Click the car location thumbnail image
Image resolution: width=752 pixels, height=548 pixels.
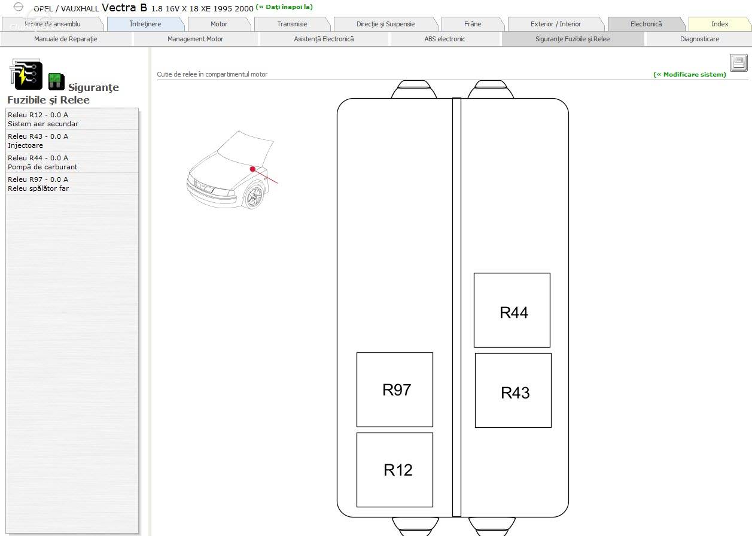[232, 169]
